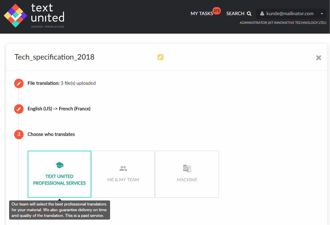Screen dimensions: 330x225
Task: Expand the account dropdown arrow
Action: (x=322, y=14)
